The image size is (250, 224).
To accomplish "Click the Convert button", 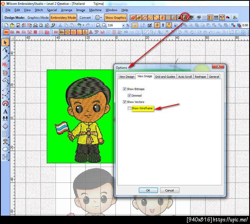I will [x=85, y=17].
